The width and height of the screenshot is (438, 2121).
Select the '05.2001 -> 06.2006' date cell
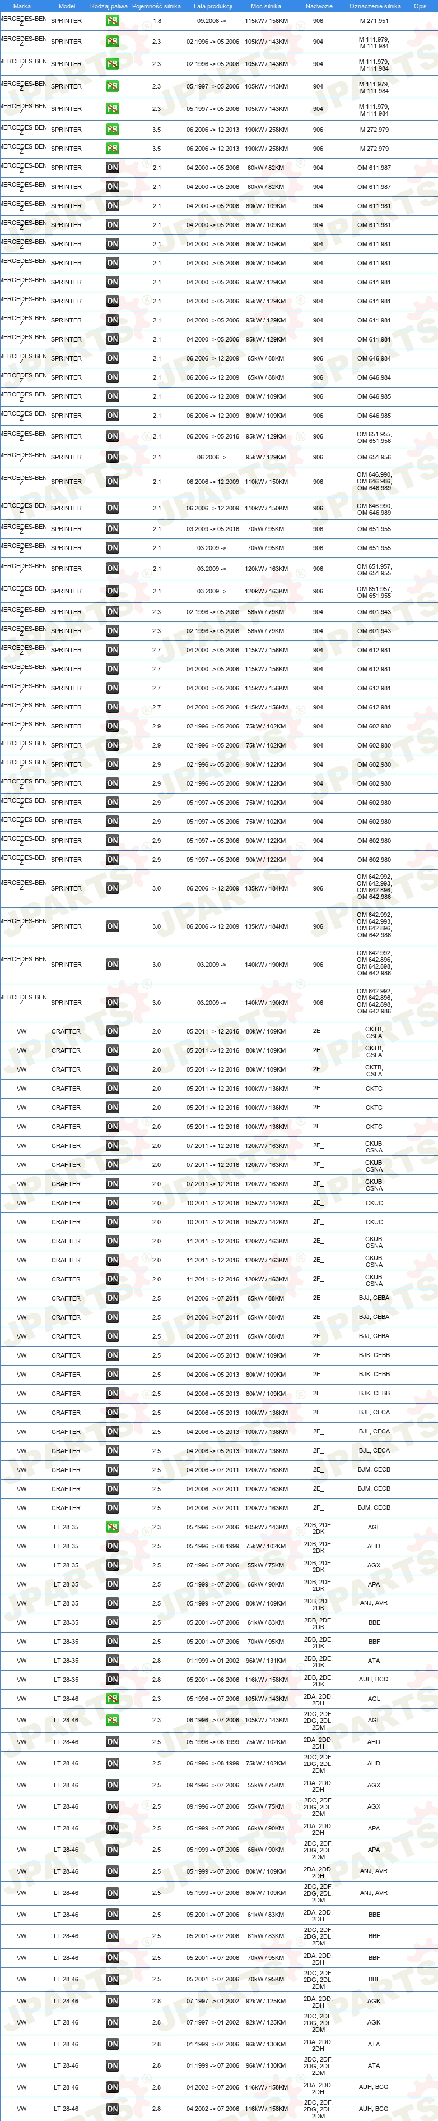213,1680
